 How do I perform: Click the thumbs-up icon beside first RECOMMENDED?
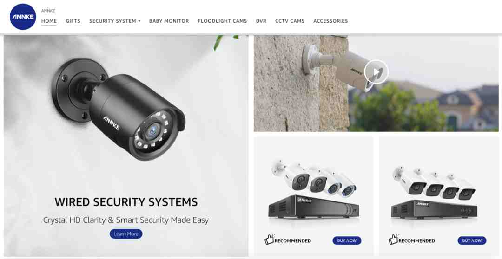pos(269,240)
